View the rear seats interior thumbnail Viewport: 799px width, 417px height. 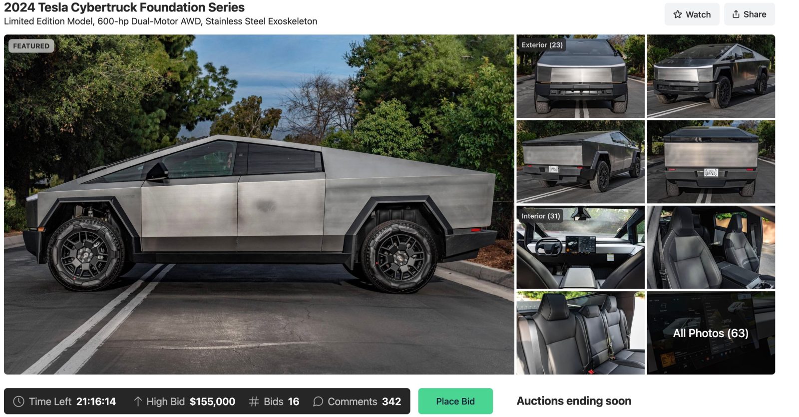click(580, 333)
